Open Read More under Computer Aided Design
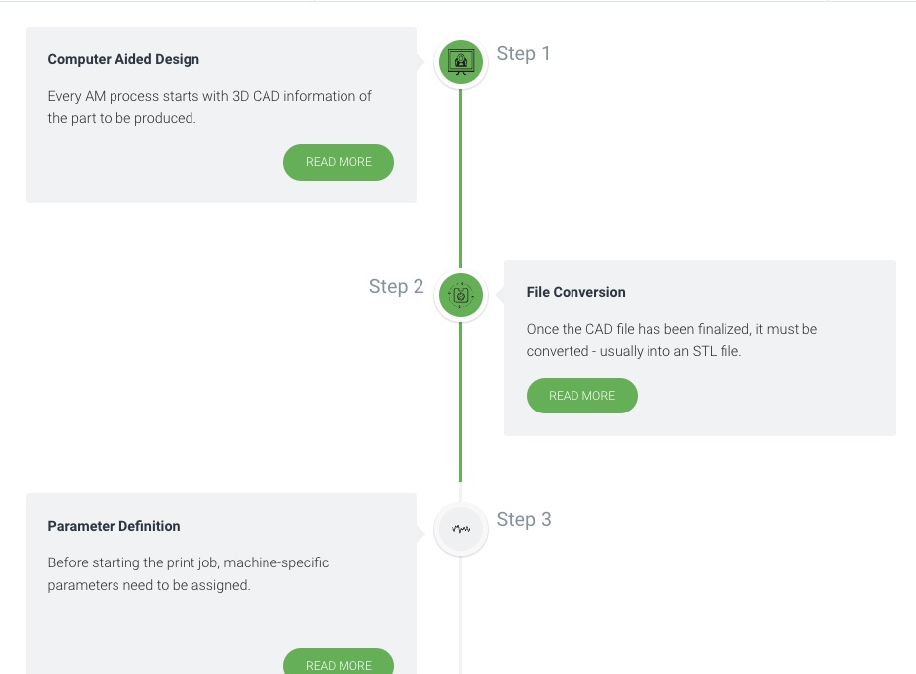This screenshot has height=674, width=916. coord(339,162)
